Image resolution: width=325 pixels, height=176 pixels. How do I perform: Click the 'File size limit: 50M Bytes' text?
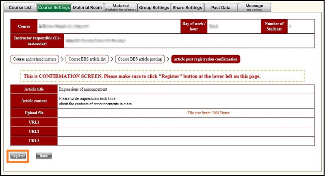(211, 113)
